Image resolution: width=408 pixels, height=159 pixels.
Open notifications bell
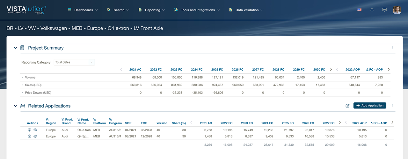click(372, 10)
